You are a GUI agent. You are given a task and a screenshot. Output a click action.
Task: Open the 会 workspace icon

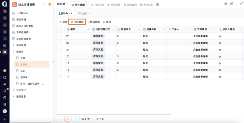tap(5, 32)
